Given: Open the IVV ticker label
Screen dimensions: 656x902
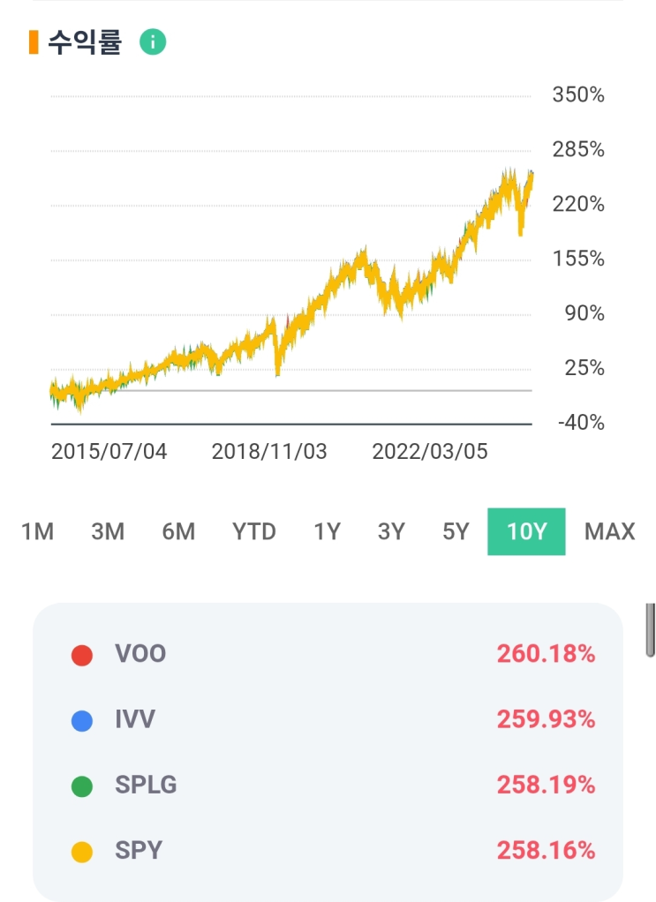Looking at the screenshot, I should pyautogui.click(x=135, y=719).
